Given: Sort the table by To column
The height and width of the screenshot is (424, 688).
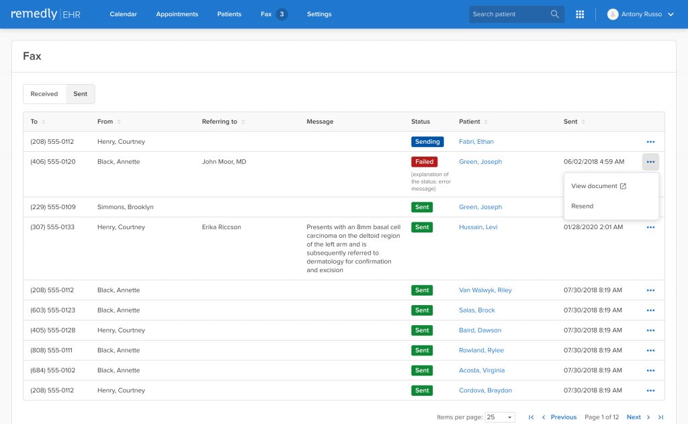Looking at the screenshot, I should (44, 122).
